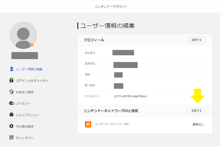Click the parental controls icon beside みまもり設定
220x147 pixels.
pyautogui.click(x=11, y=92)
